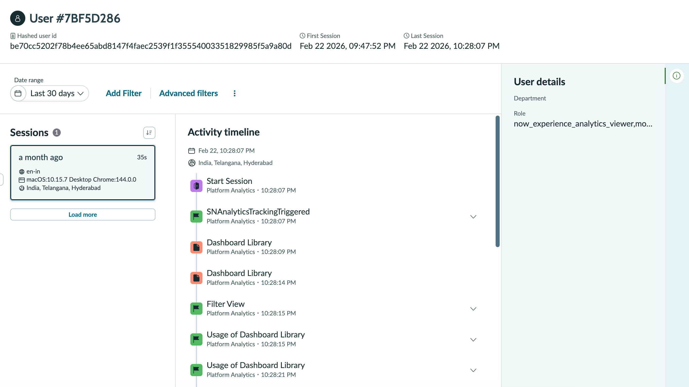689x387 pixels.
Task: Click the green flag icon for Filter View
Action: 196,309
